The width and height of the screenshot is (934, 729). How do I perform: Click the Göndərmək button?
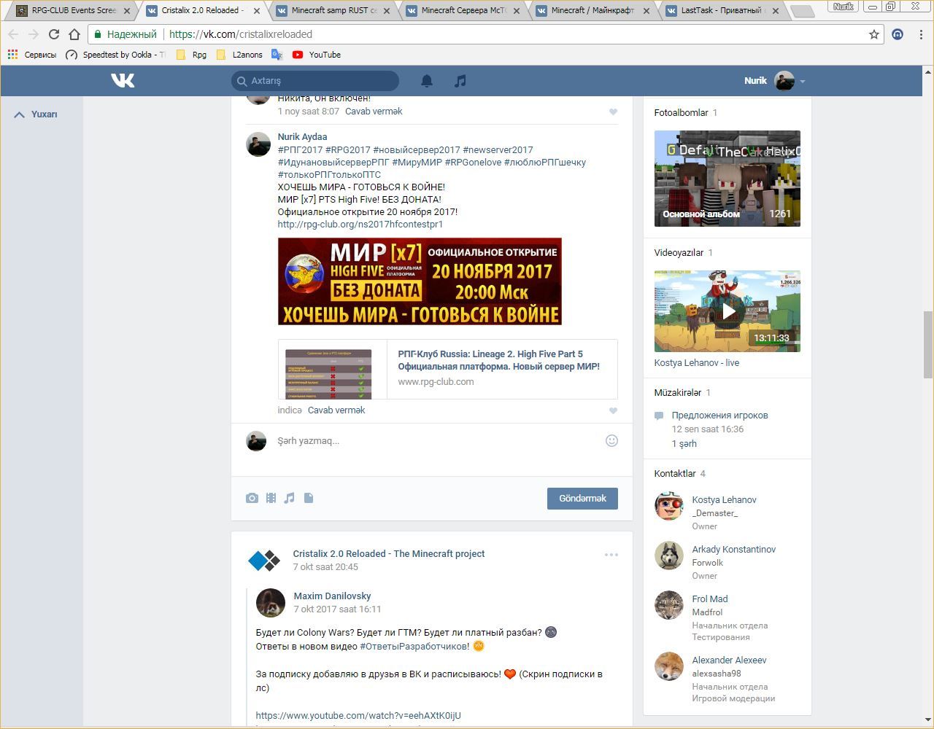point(582,499)
